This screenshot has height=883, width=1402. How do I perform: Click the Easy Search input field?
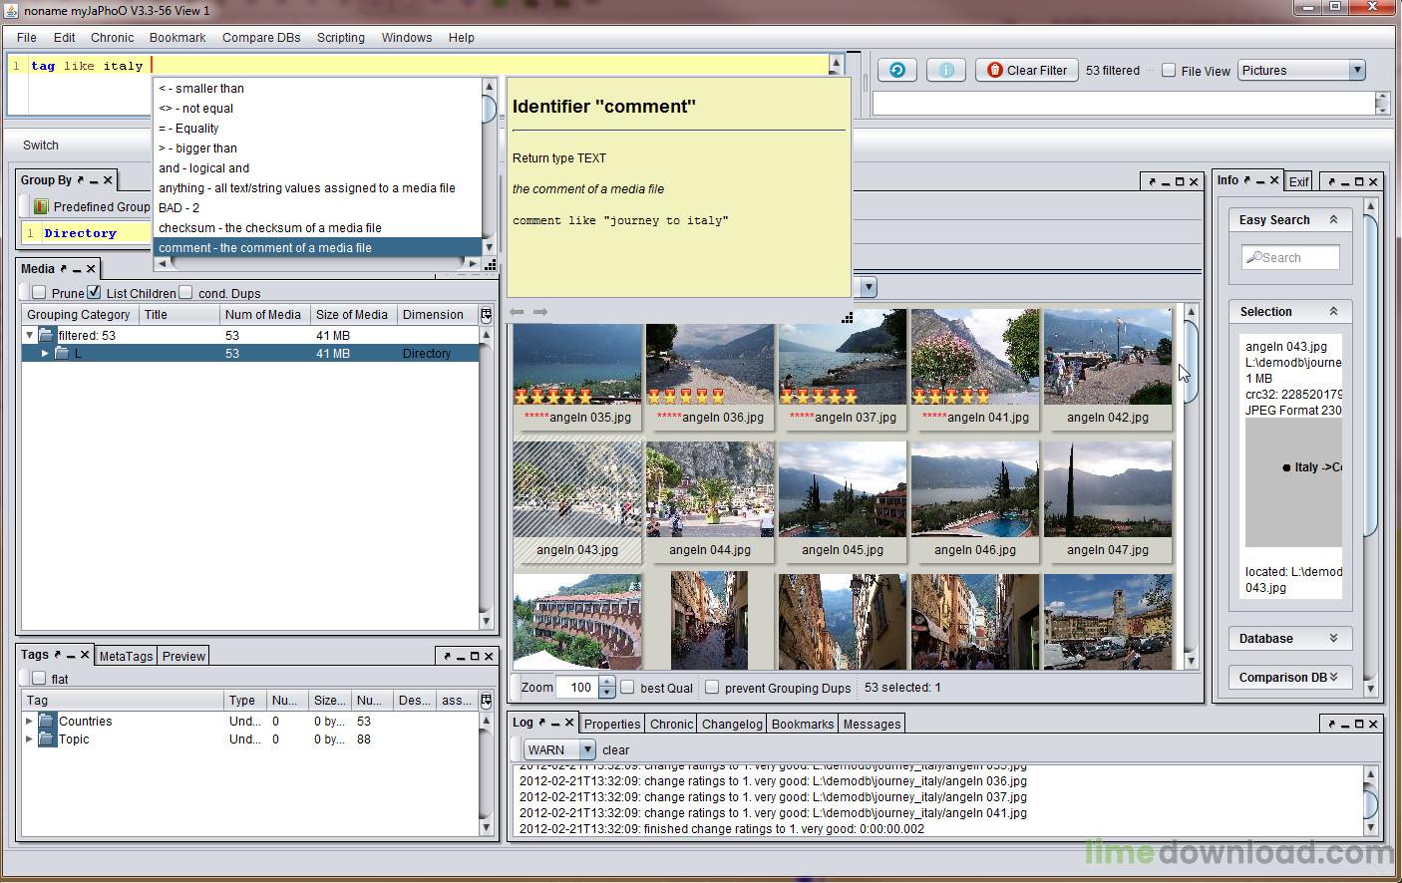(x=1290, y=257)
